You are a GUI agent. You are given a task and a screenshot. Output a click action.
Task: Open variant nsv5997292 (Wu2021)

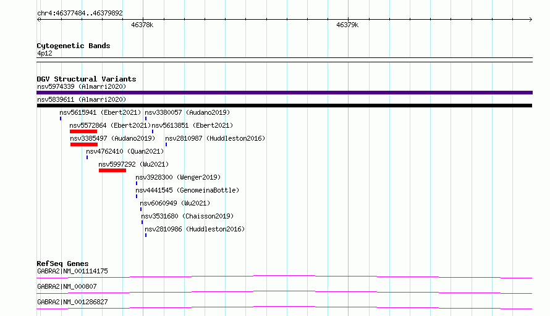coord(133,164)
